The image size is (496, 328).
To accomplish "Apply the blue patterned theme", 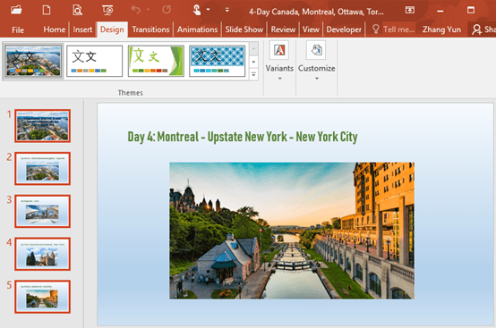I will pos(217,61).
